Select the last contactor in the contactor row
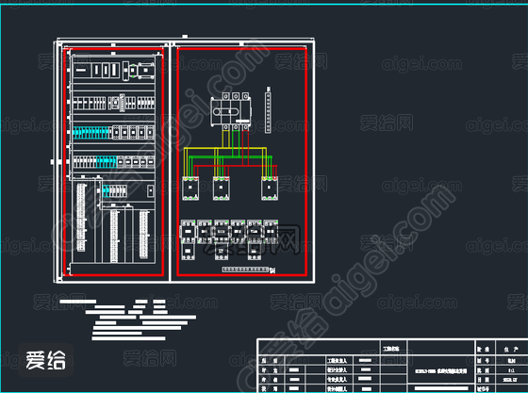Image resolution: width=528 pixels, height=393 pixels. 271,232
